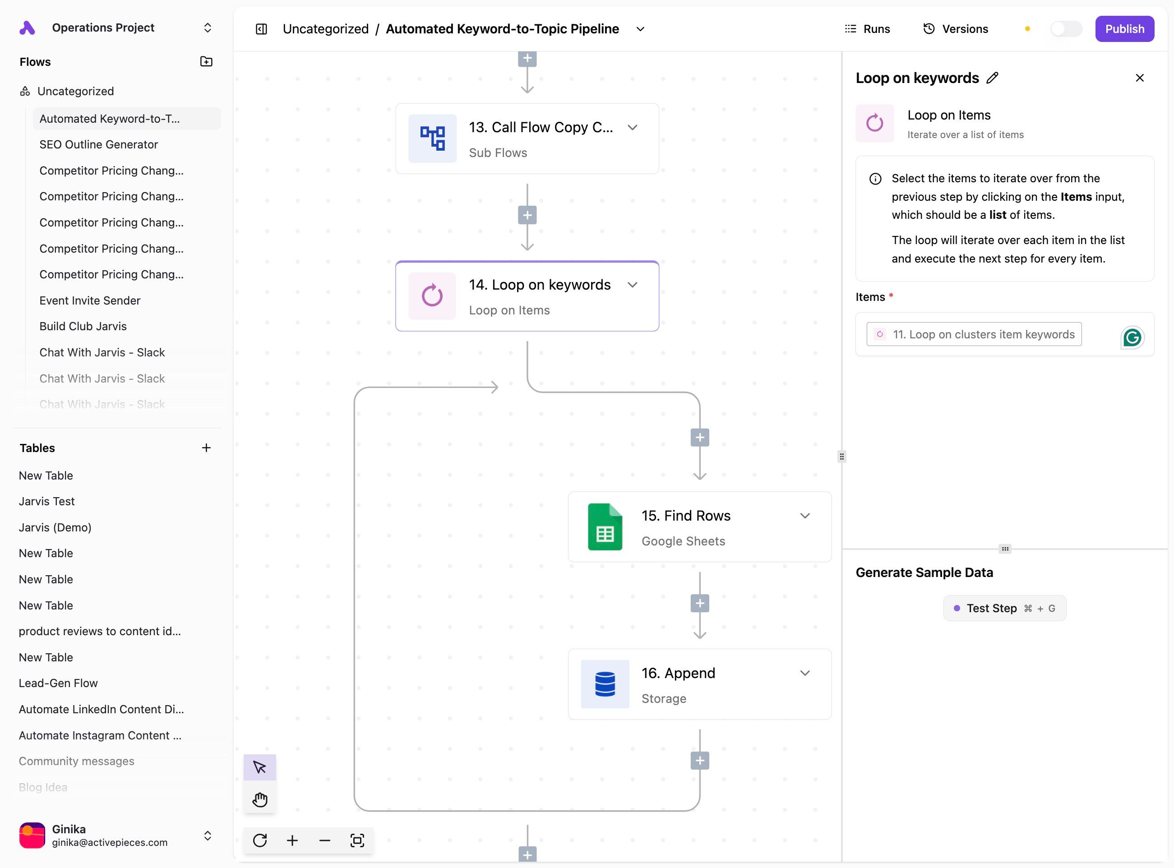The image size is (1174, 868).
Task: Expand options for step 14 Loop on keywords
Action: pyautogui.click(x=632, y=285)
